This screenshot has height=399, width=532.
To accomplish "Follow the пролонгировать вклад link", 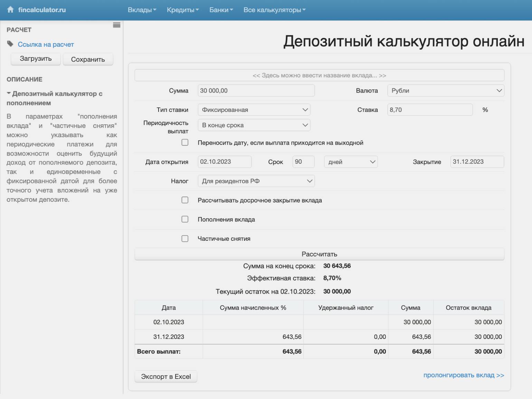I will click(x=464, y=375).
